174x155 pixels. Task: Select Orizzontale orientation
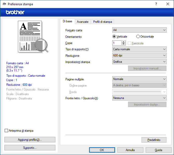pyautogui.click(x=138, y=37)
